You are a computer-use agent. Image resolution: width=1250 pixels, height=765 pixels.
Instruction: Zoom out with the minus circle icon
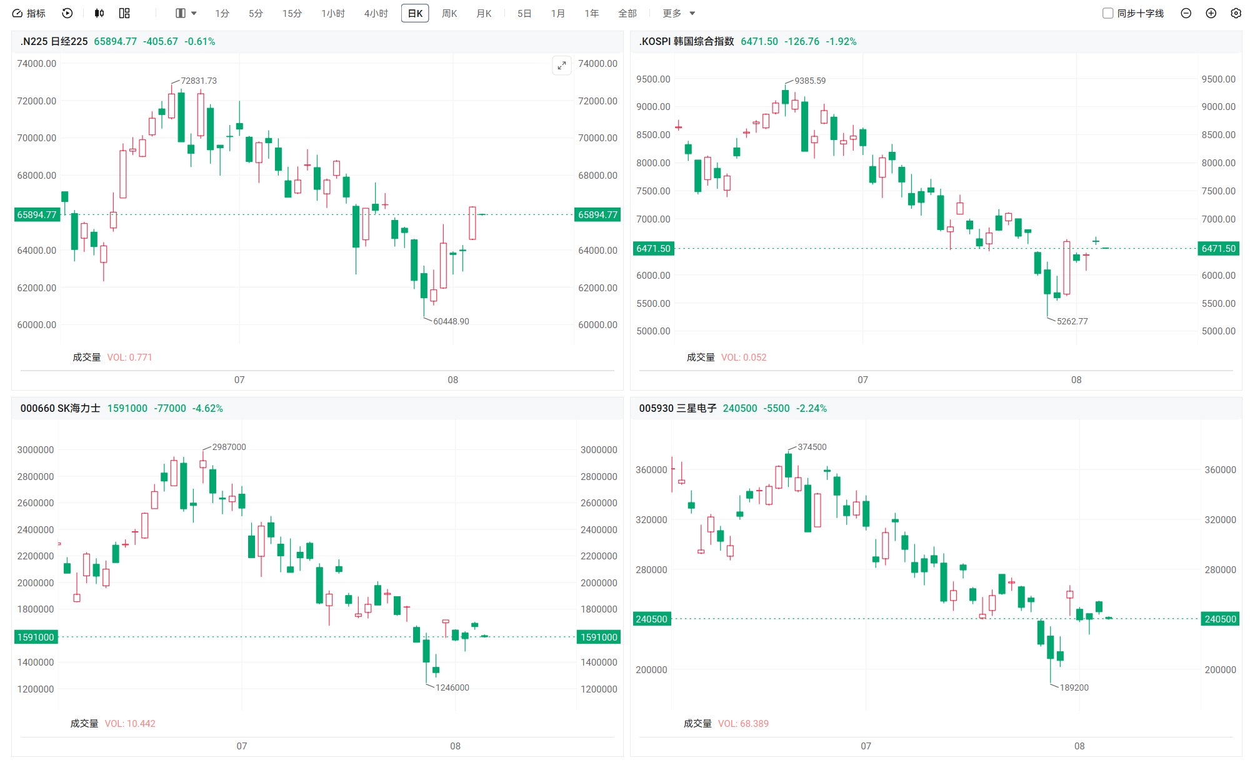tap(1186, 13)
